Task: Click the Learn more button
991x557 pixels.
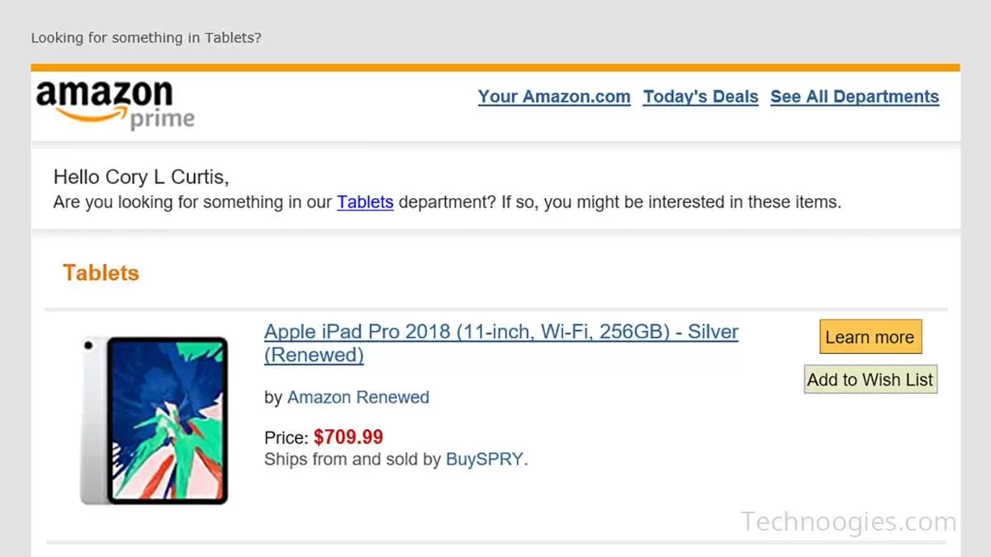Action: (x=870, y=337)
